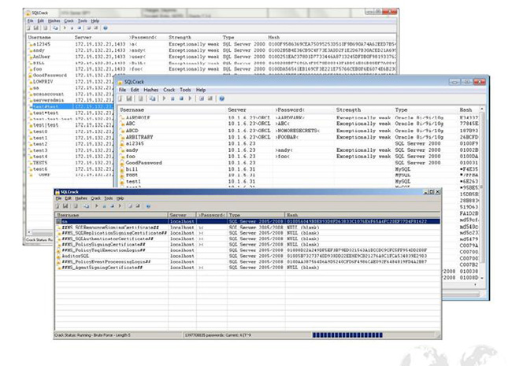This screenshot has width=512, height=366.
Task: Click the blue help icon in front window toolbar
Action: [x=149, y=206]
